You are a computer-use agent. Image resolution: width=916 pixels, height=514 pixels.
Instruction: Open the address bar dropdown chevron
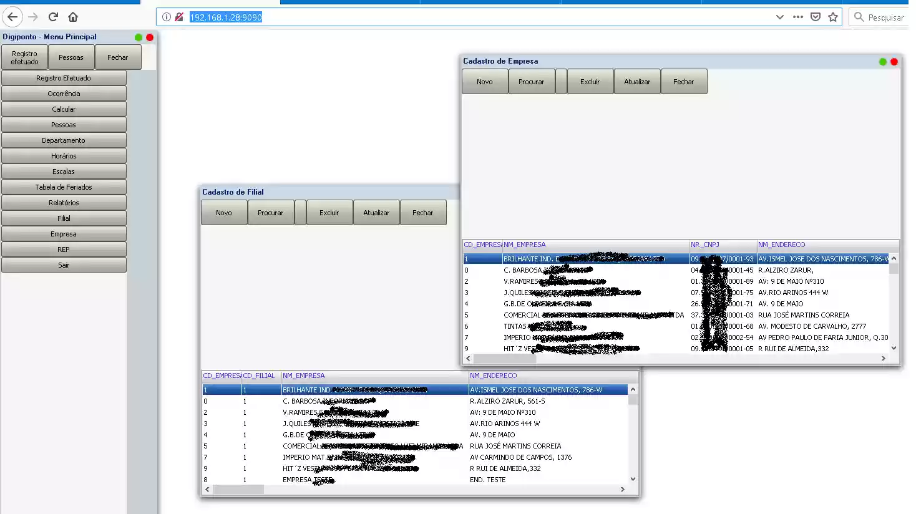pyautogui.click(x=780, y=17)
